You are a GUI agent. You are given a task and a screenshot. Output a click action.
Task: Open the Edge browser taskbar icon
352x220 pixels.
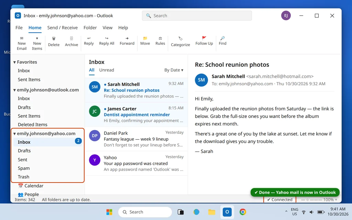(x=196, y=212)
